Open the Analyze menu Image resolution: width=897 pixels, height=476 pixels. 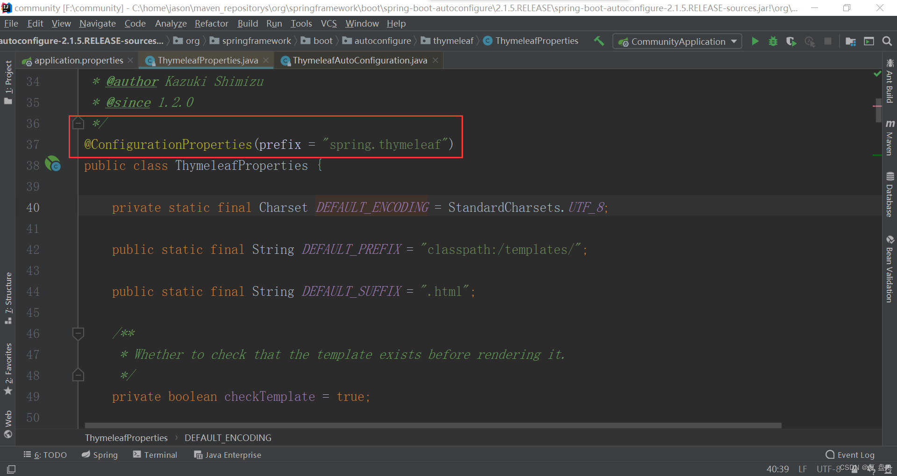171,23
